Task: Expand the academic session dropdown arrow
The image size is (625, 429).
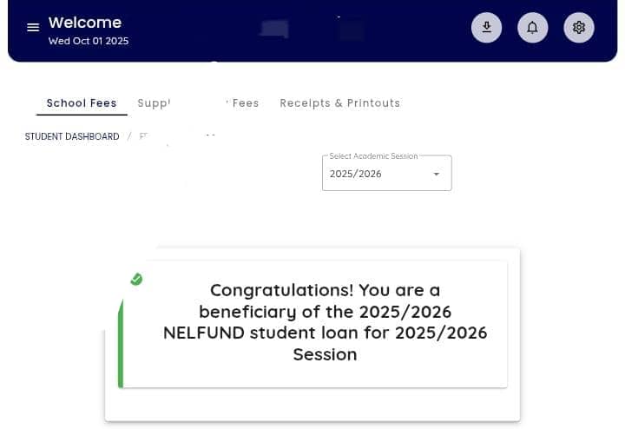Action: click(437, 175)
